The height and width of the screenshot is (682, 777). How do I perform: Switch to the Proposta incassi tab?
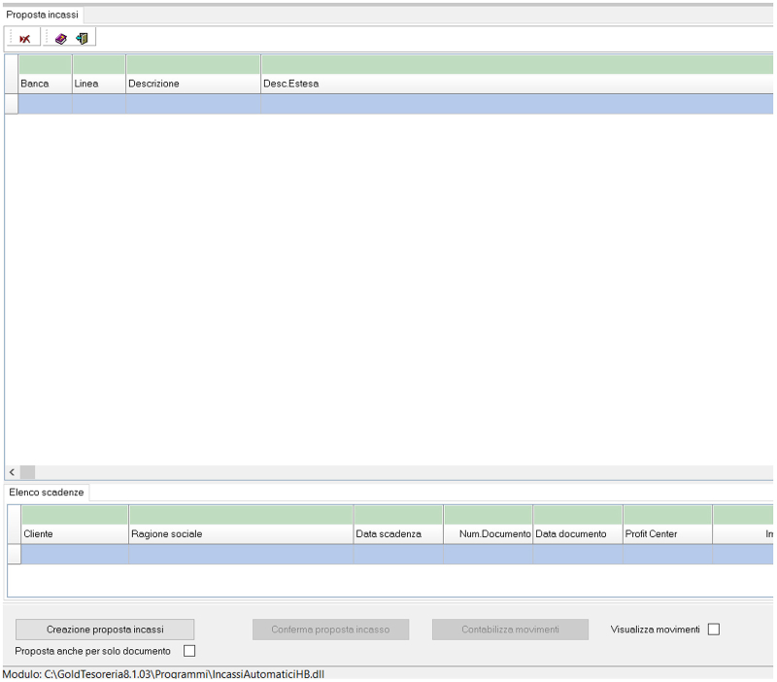click(x=43, y=15)
